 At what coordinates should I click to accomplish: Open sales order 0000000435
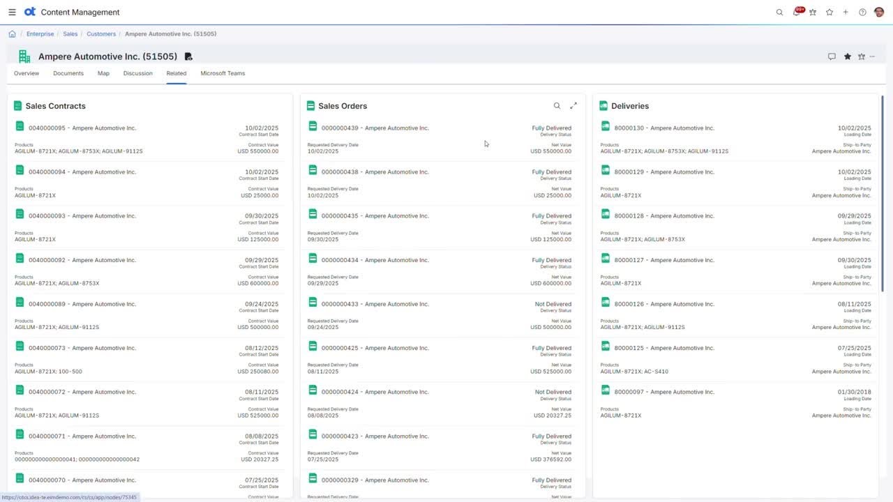pos(375,216)
